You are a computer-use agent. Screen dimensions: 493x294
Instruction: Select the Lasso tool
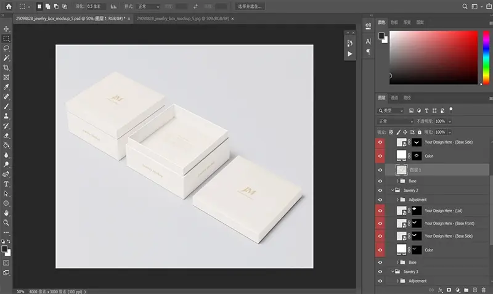pos(6,48)
